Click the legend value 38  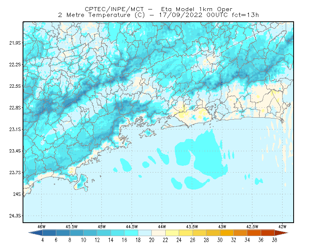(x=275, y=240)
